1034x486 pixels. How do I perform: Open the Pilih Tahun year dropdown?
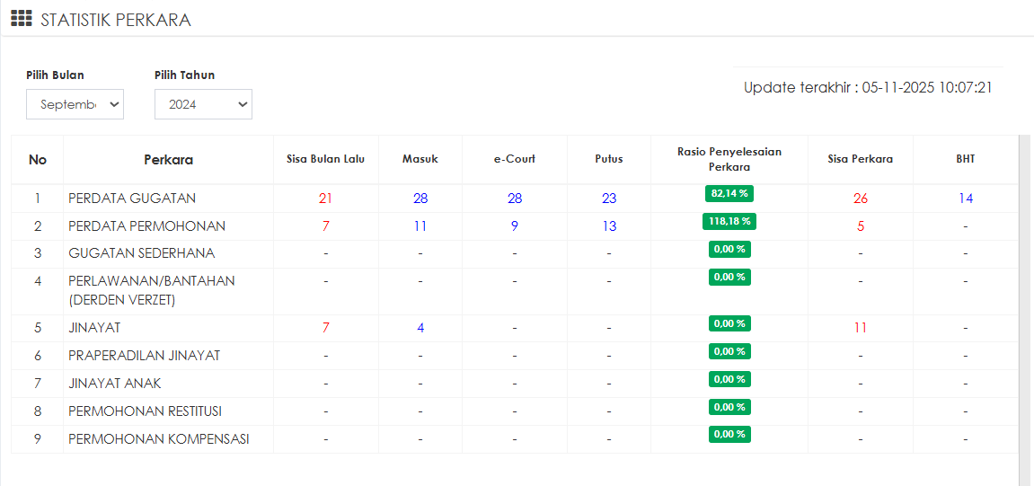203,104
